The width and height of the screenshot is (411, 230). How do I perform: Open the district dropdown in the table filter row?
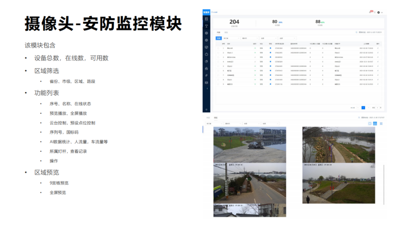(269, 39)
